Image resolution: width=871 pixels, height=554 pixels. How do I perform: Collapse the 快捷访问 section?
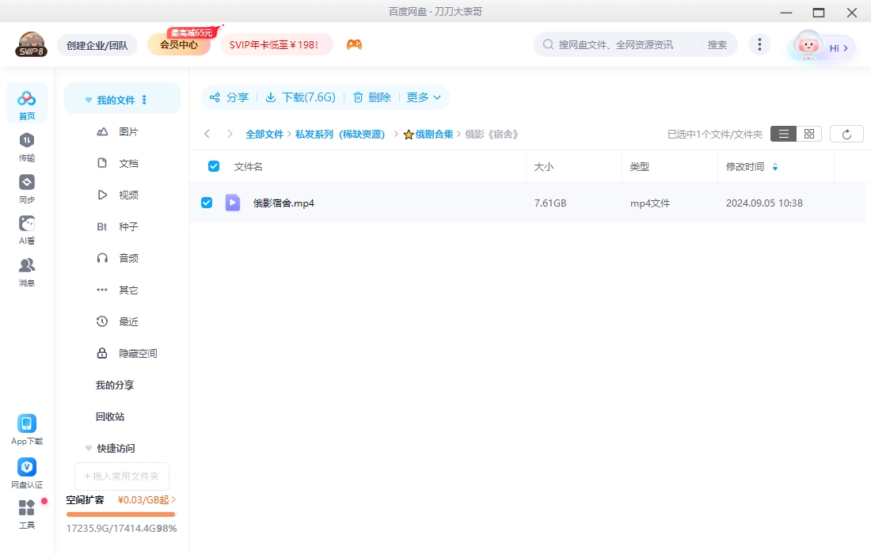point(88,448)
